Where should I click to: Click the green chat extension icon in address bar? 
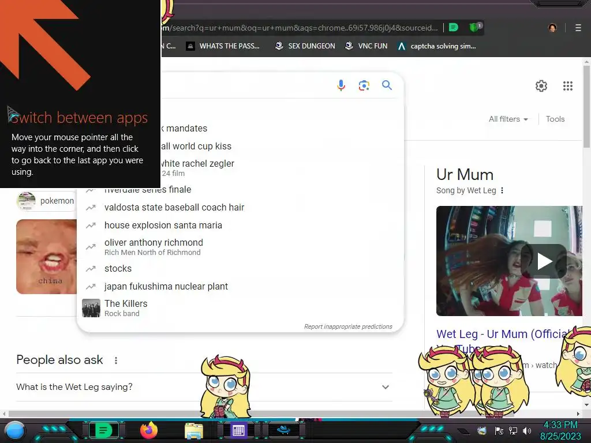tap(454, 27)
